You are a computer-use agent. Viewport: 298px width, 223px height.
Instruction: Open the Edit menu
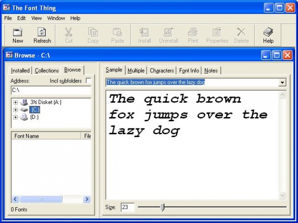click(x=21, y=18)
